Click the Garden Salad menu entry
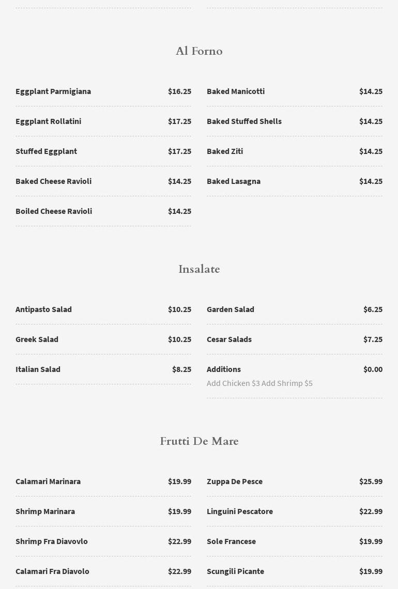Viewport: 398px width, 589px height. coord(231,309)
